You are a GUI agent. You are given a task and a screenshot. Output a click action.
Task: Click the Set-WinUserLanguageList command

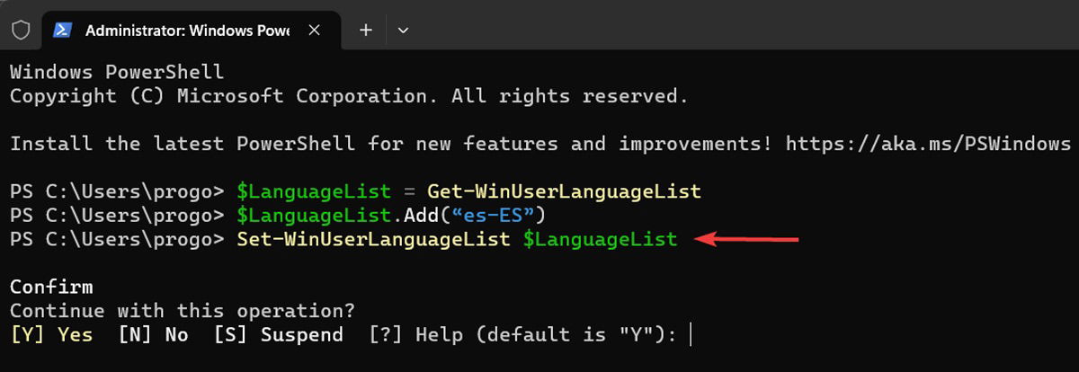374,239
